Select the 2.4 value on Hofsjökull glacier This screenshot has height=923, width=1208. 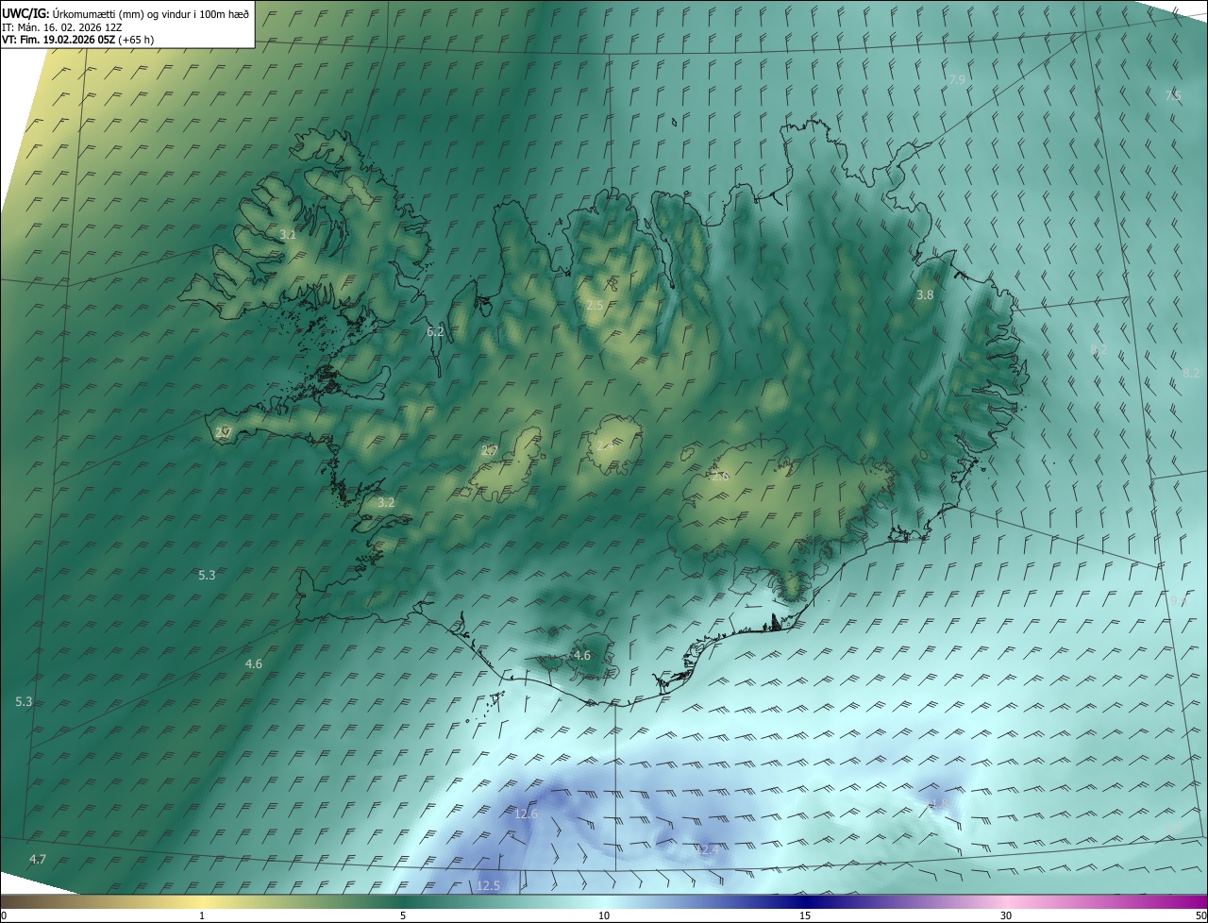click(606, 445)
